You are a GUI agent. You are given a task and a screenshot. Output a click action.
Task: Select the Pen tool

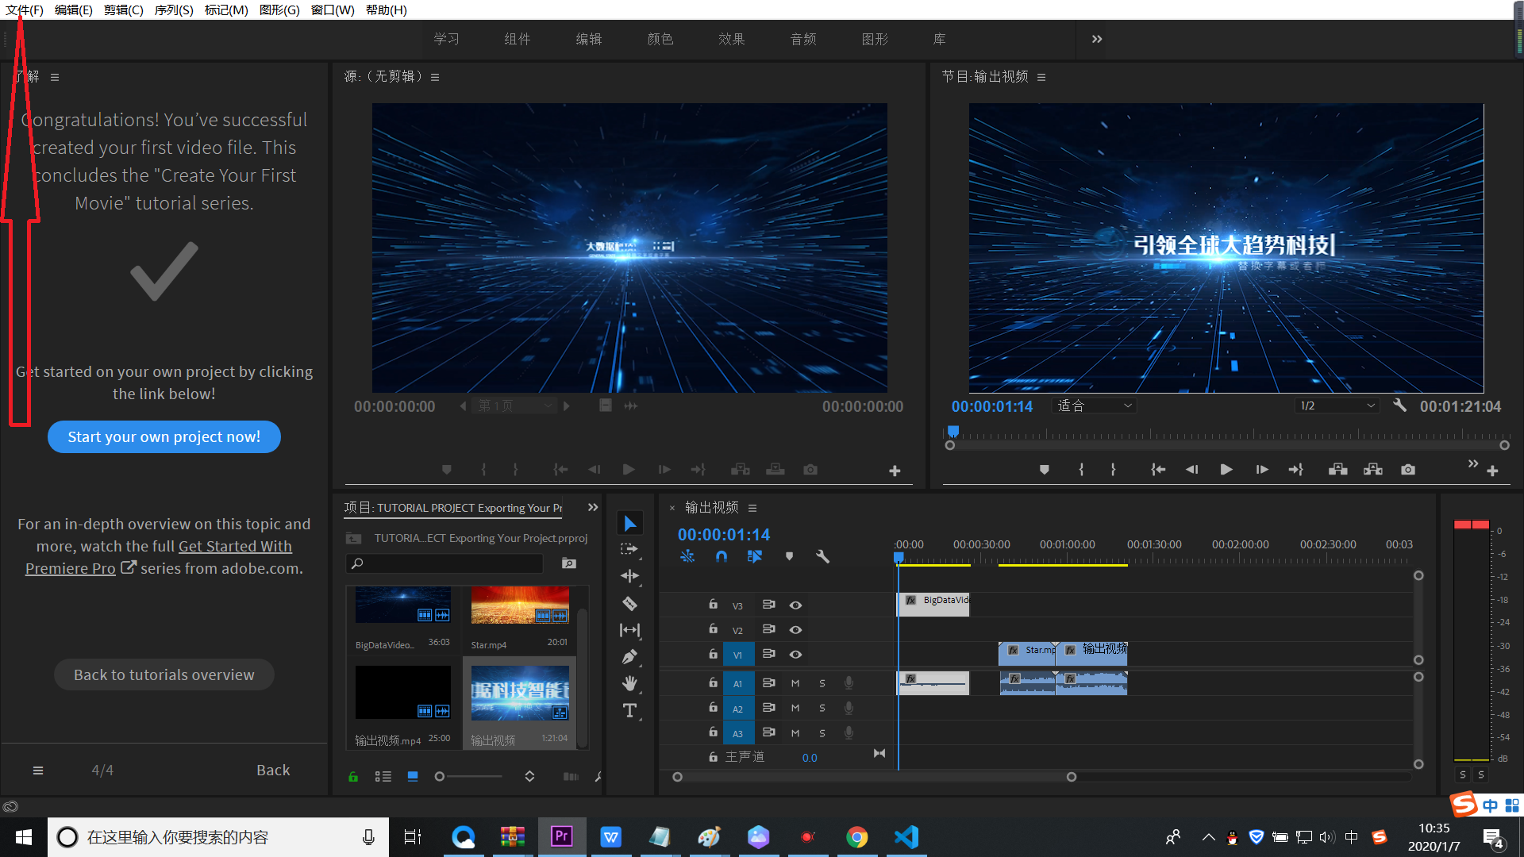(629, 657)
